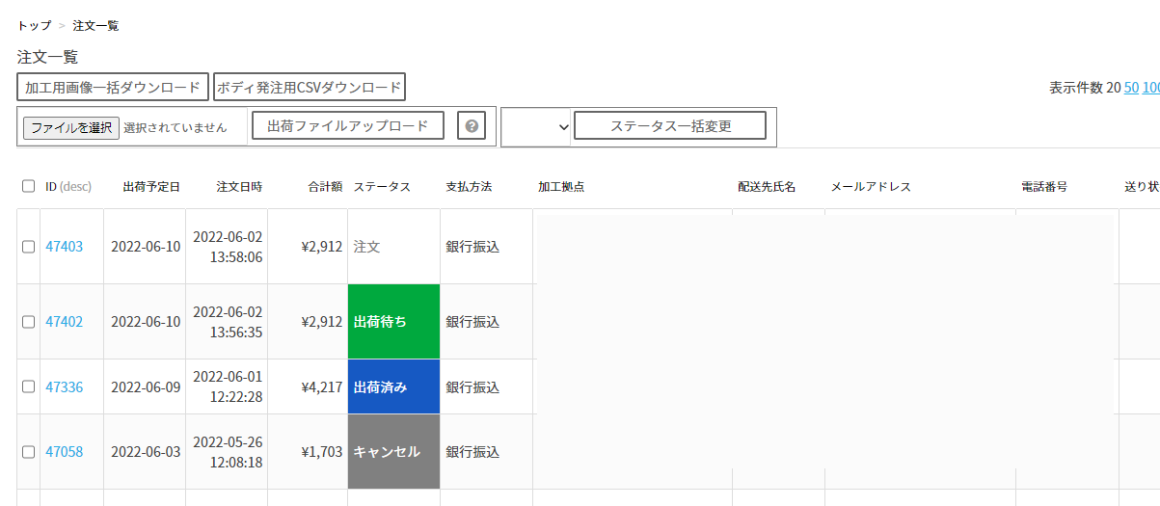The height and width of the screenshot is (506, 1160).
Task: Open order ID 47403
Action: tap(65, 247)
